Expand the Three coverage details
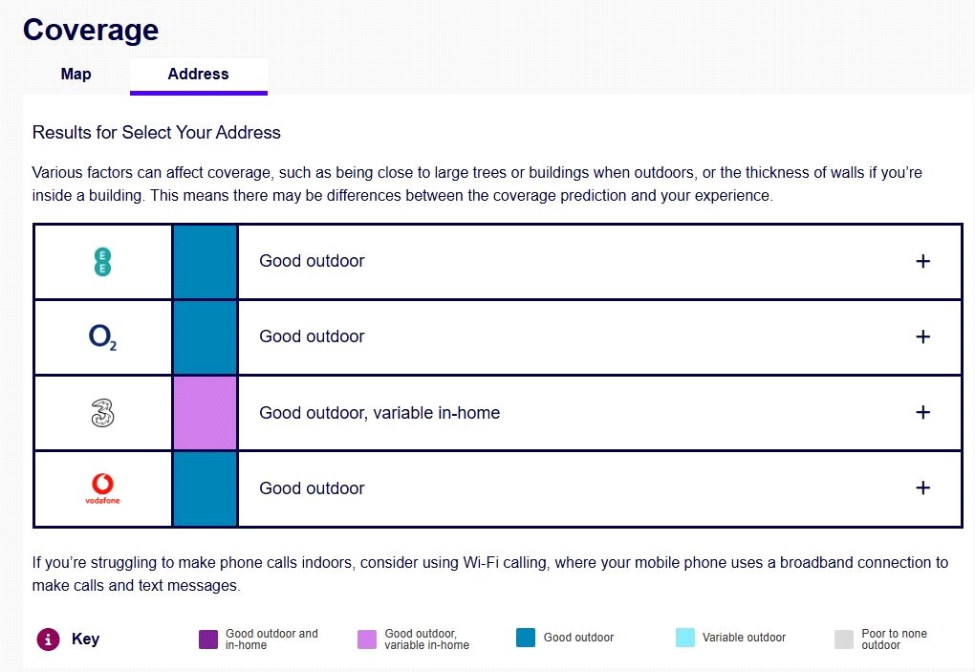This screenshot has height=672, width=975. coord(922,412)
